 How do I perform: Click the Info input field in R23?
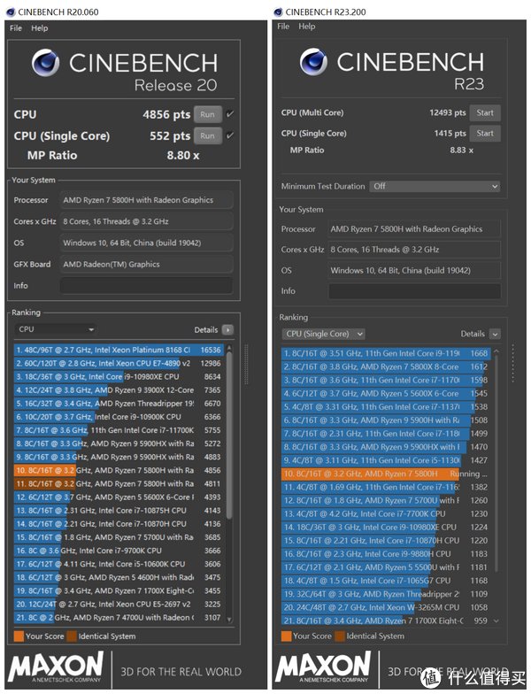414,290
